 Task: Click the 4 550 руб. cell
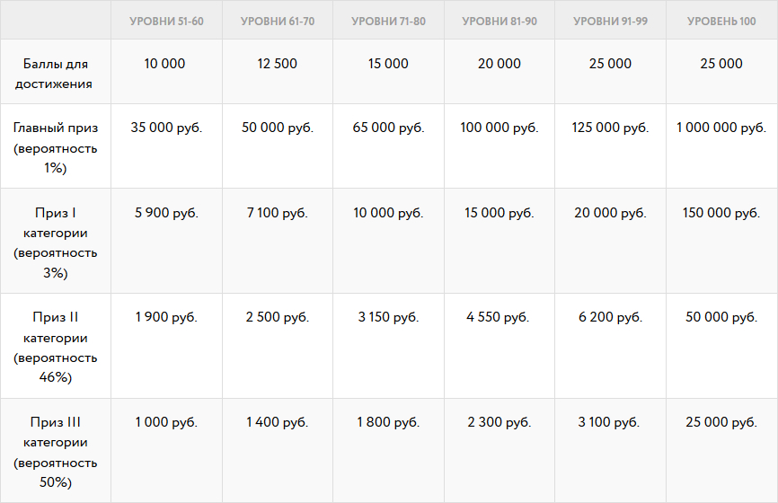[498, 317]
